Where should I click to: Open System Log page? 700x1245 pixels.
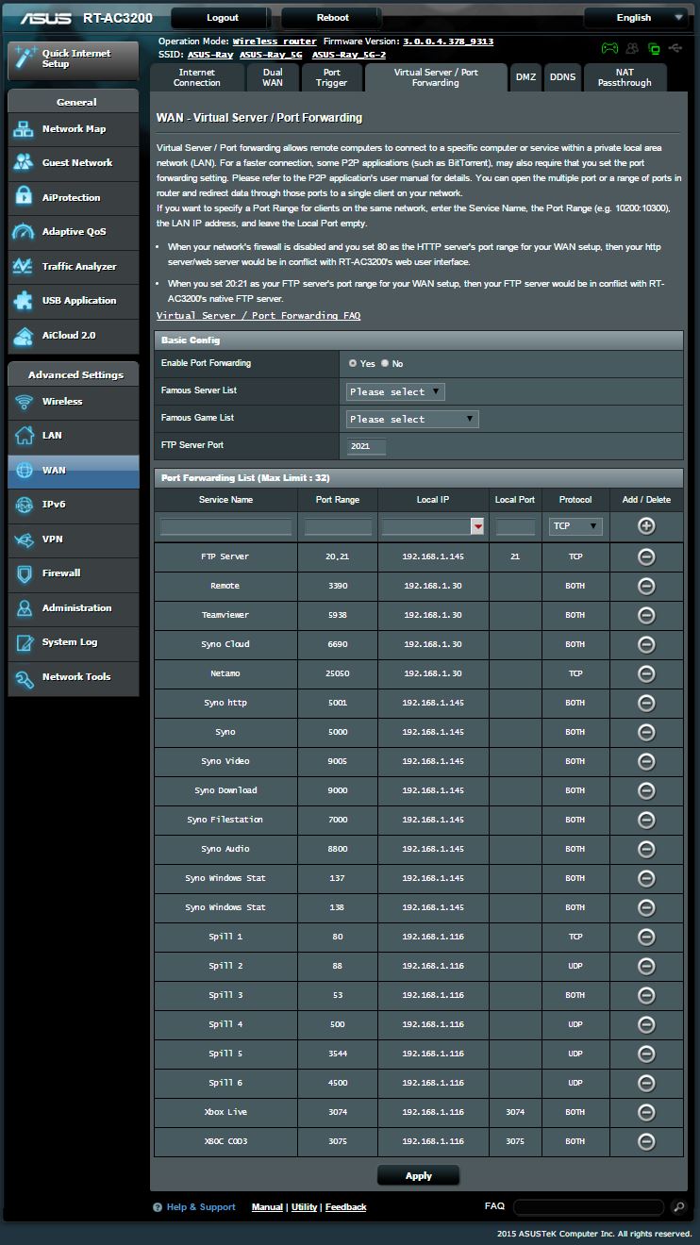tap(74, 642)
